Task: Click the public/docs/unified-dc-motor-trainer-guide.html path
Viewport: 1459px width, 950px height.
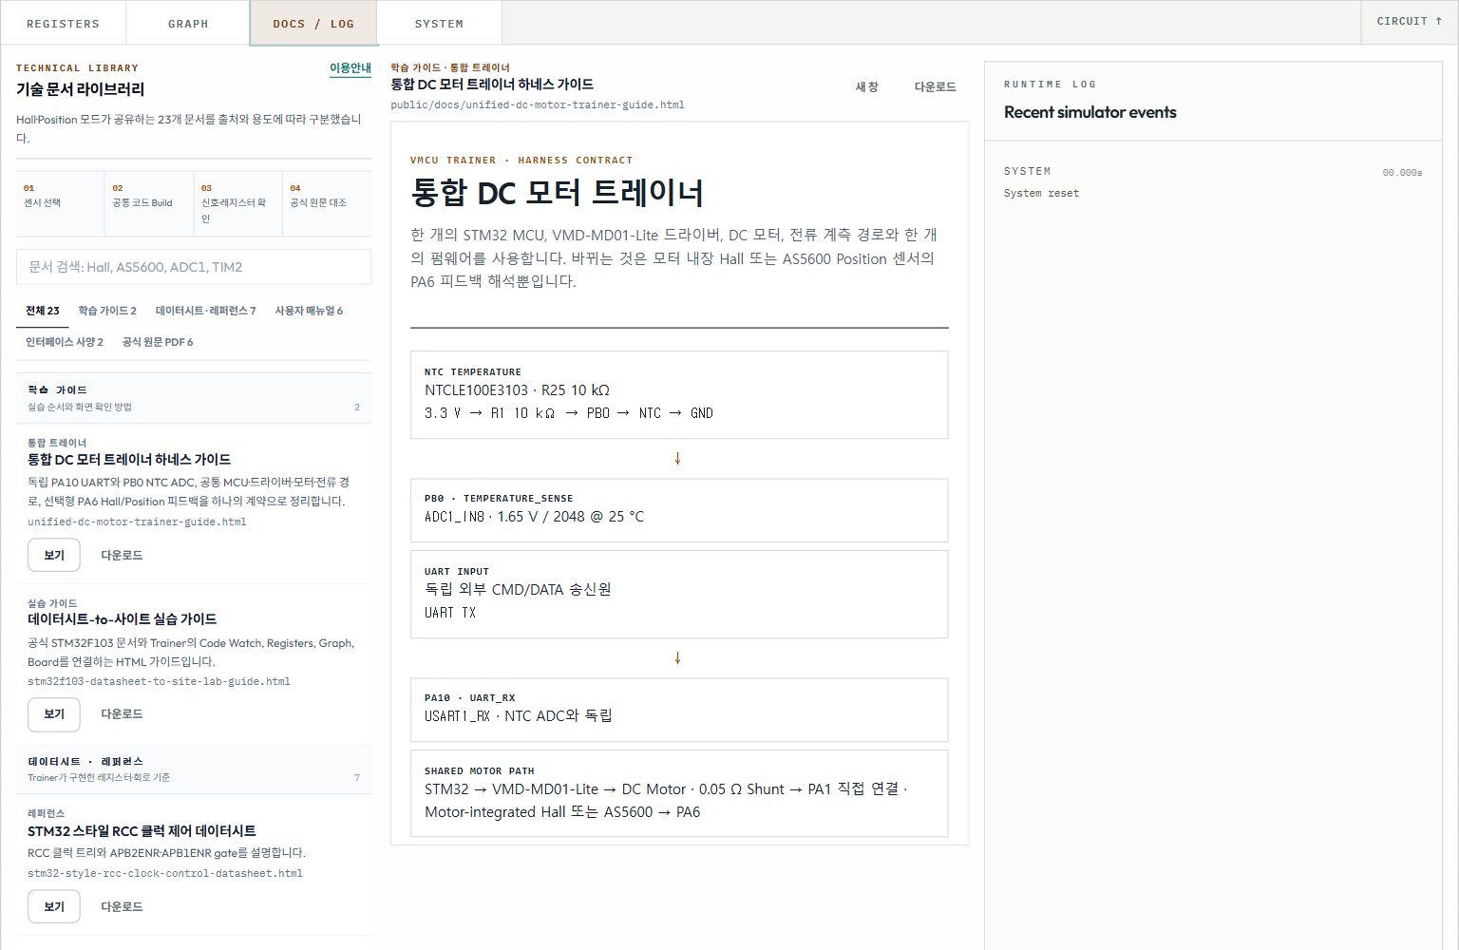Action: click(x=538, y=104)
